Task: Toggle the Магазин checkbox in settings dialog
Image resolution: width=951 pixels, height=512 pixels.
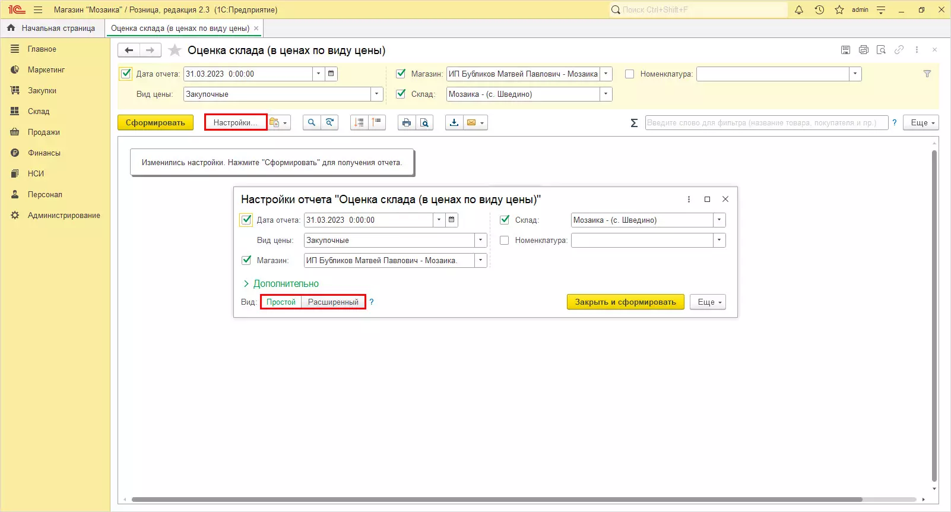Action: click(x=246, y=260)
